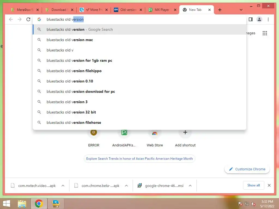
Task: Open the profile avatar menu
Action: [x=259, y=19]
